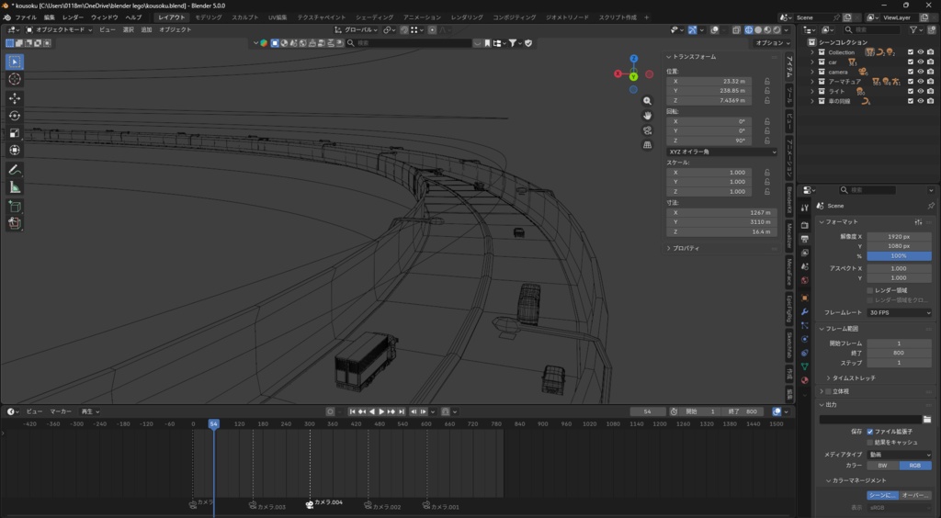Viewport: 941px width, 518px height.
Task: Open the Material properties tab icon
Action: (805, 380)
